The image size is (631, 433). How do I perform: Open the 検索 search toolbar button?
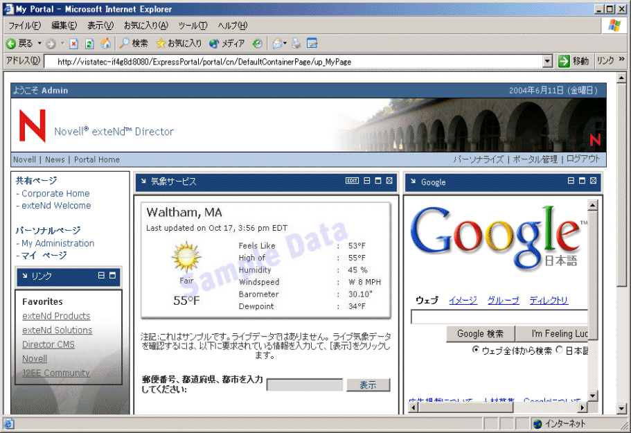(134, 44)
